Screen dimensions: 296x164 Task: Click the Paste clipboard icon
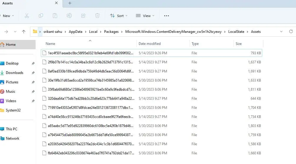pyautogui.click(x=55, y=16)
